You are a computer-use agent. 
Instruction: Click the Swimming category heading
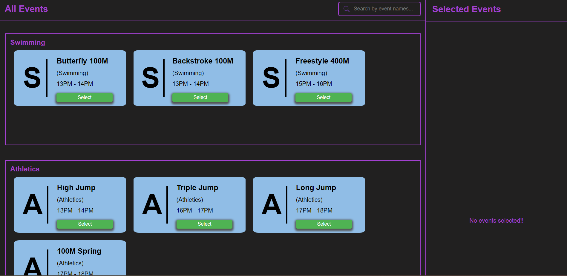[x=28, y=43]
